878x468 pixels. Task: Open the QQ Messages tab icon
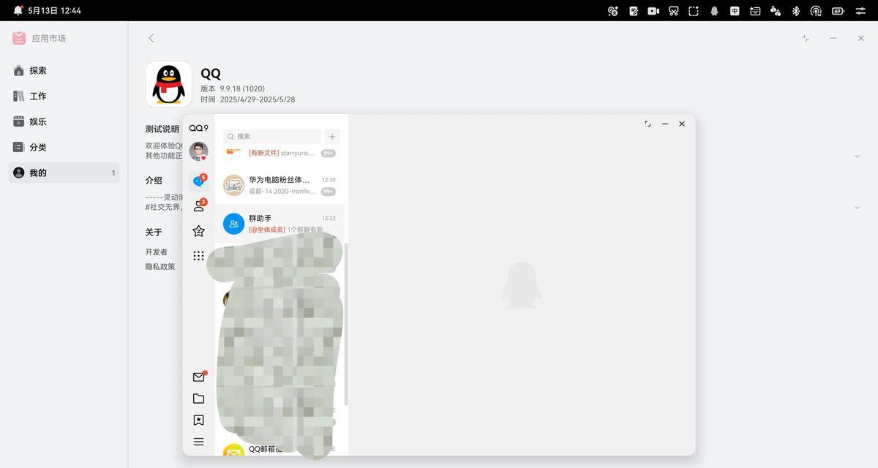(x=198, y=181)
